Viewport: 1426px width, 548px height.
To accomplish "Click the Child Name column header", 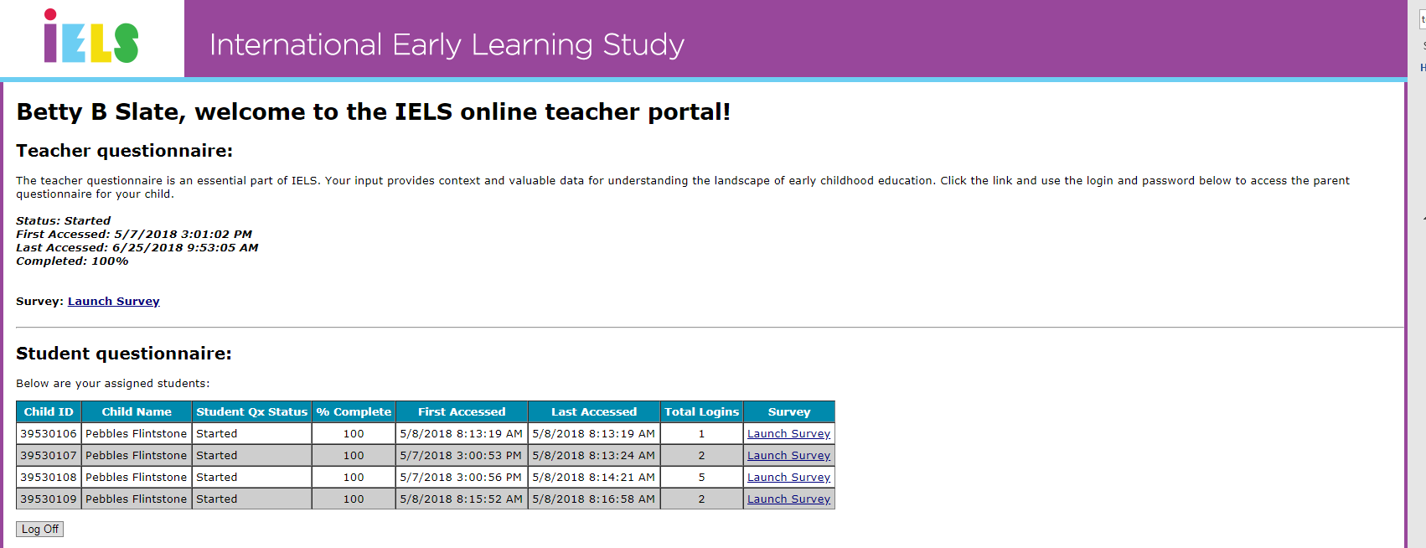I will coord(137,412).
